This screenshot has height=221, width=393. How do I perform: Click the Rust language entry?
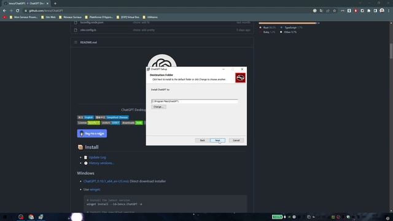(x=268, y=28)
